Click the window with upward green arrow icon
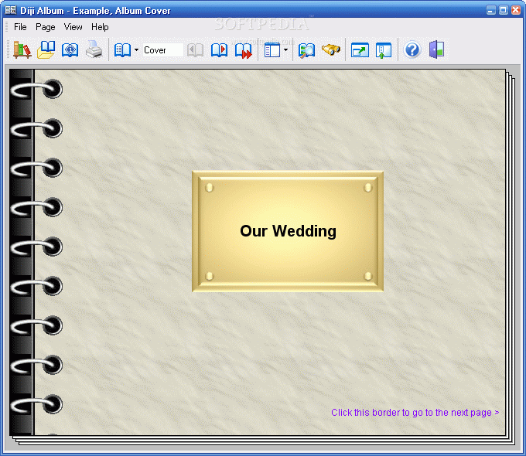 click(x=384, y=50)
